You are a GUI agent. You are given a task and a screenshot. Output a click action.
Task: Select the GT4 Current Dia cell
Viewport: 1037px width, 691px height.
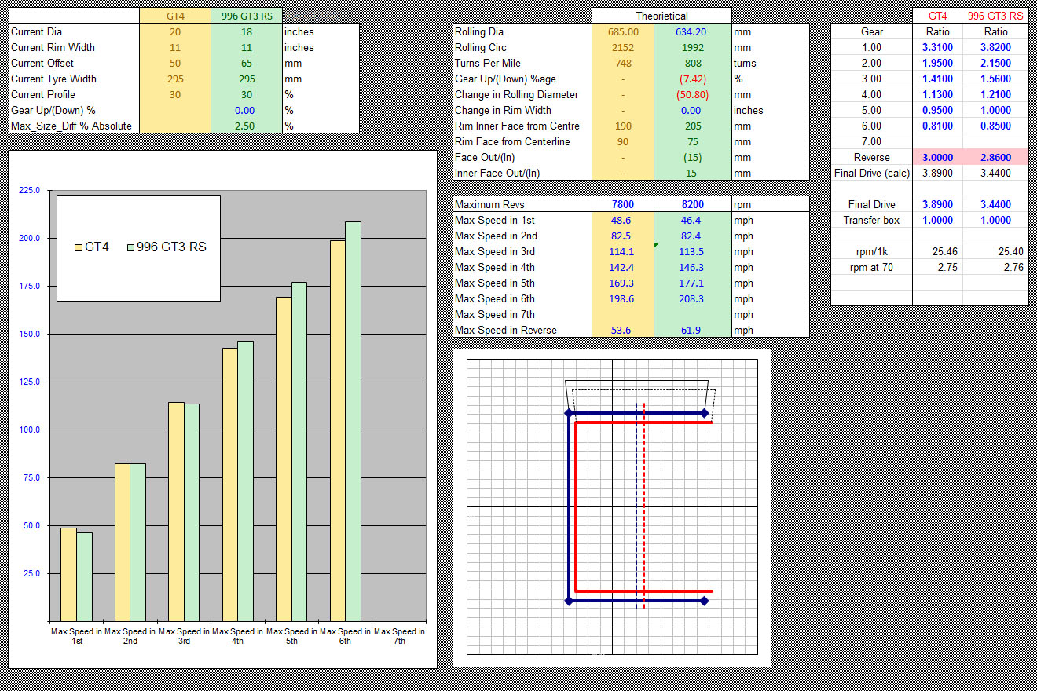point(174,32)
